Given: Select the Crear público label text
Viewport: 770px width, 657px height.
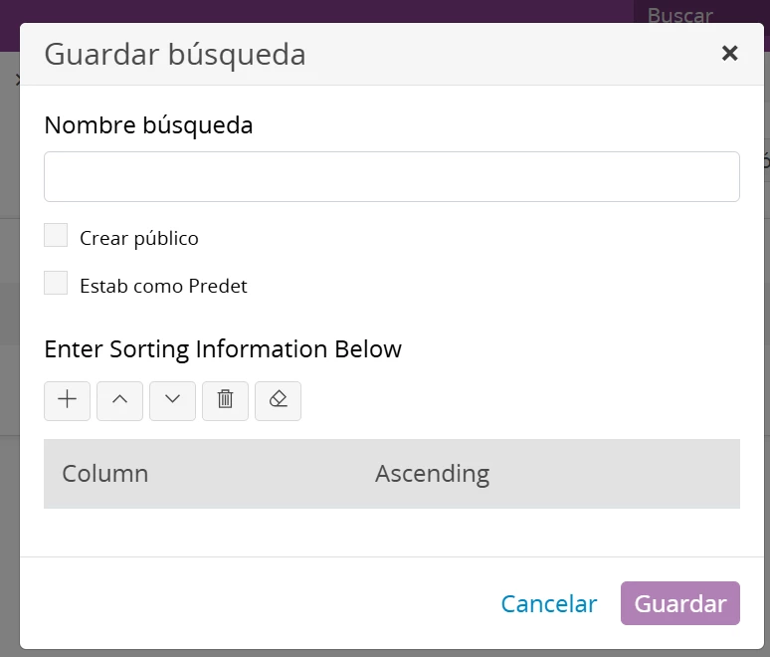Looking at the screenshot, I should tap(139, 238).
